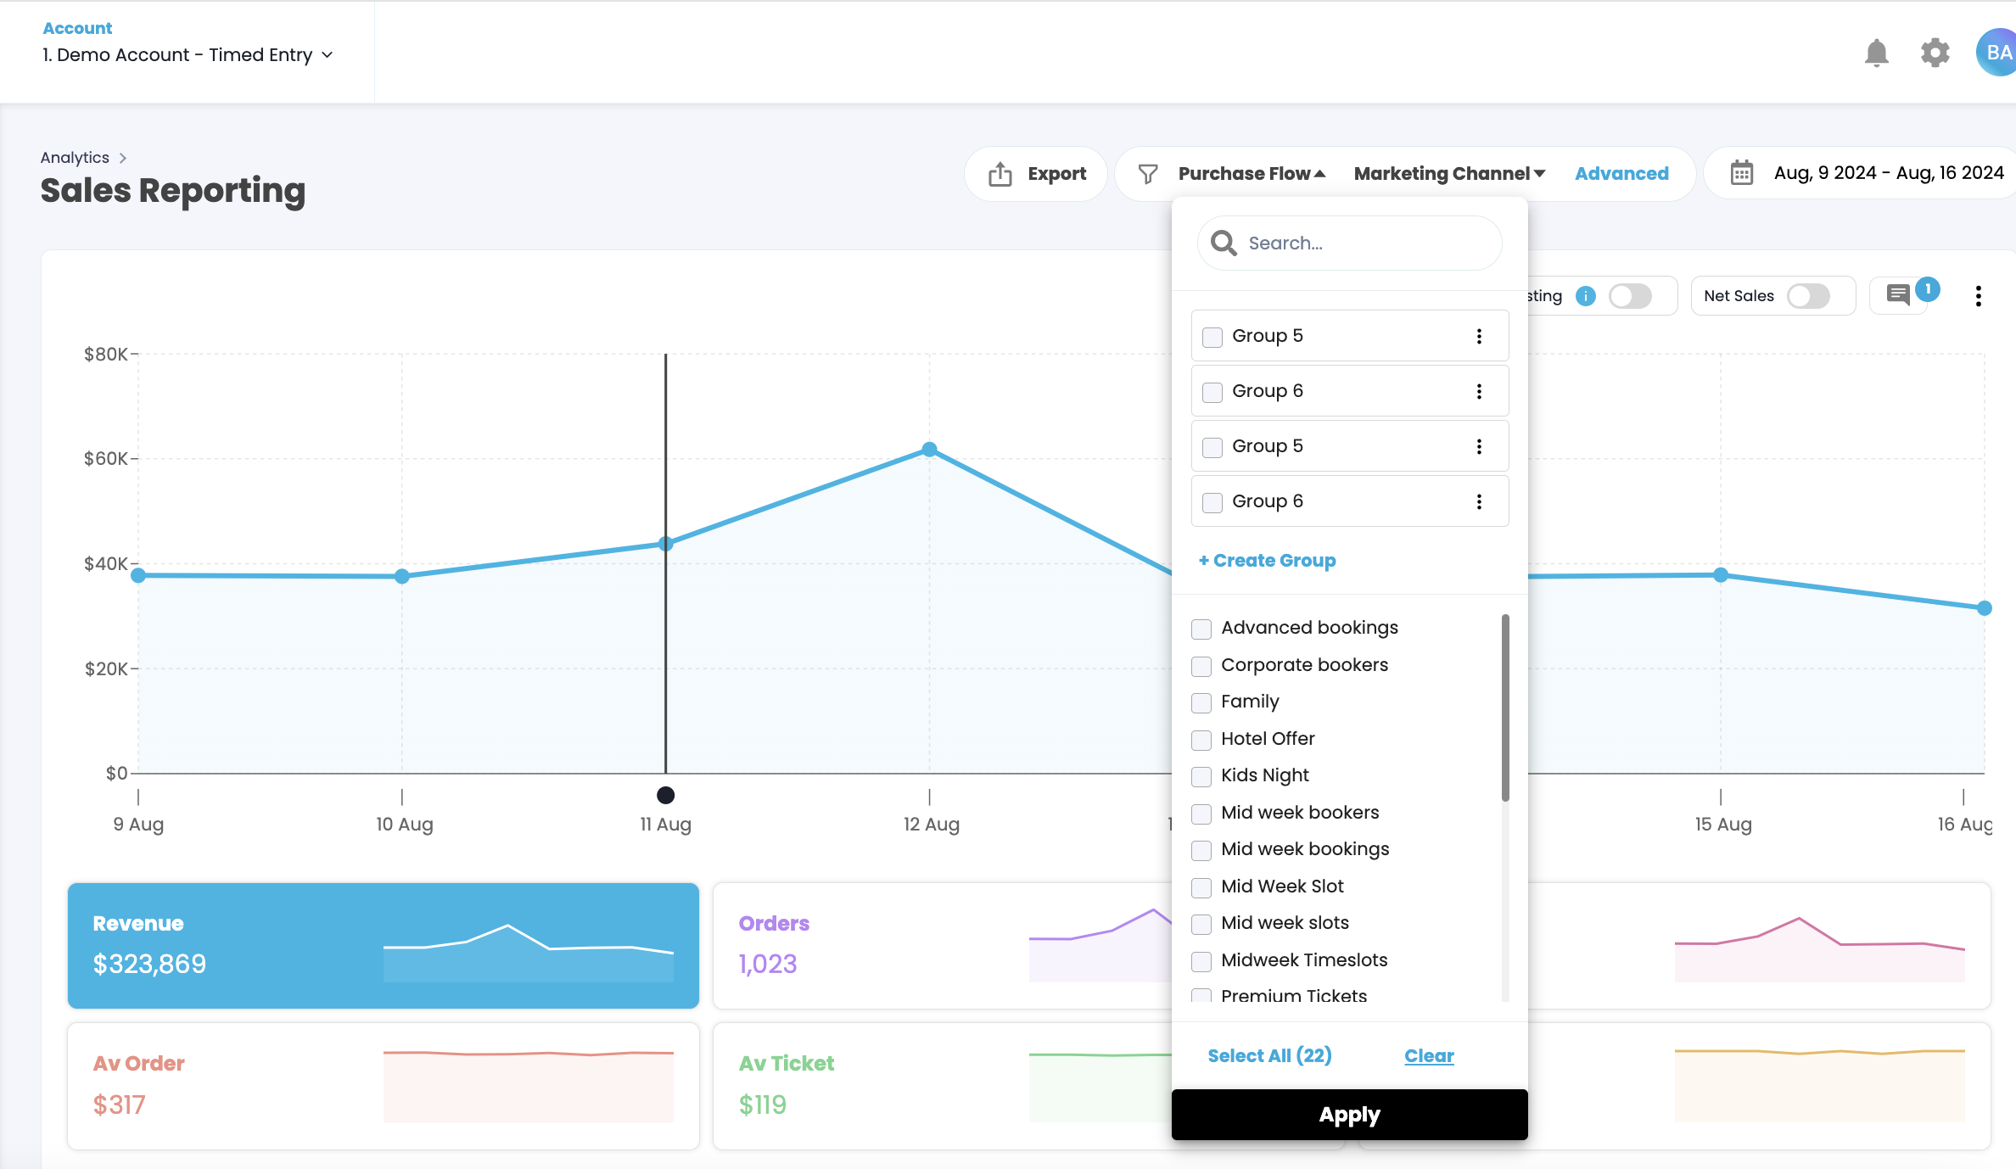This screenshot has width=2016, height=1169.
Task: Open the settings gear icon
Action: [x=1935, y=53]
